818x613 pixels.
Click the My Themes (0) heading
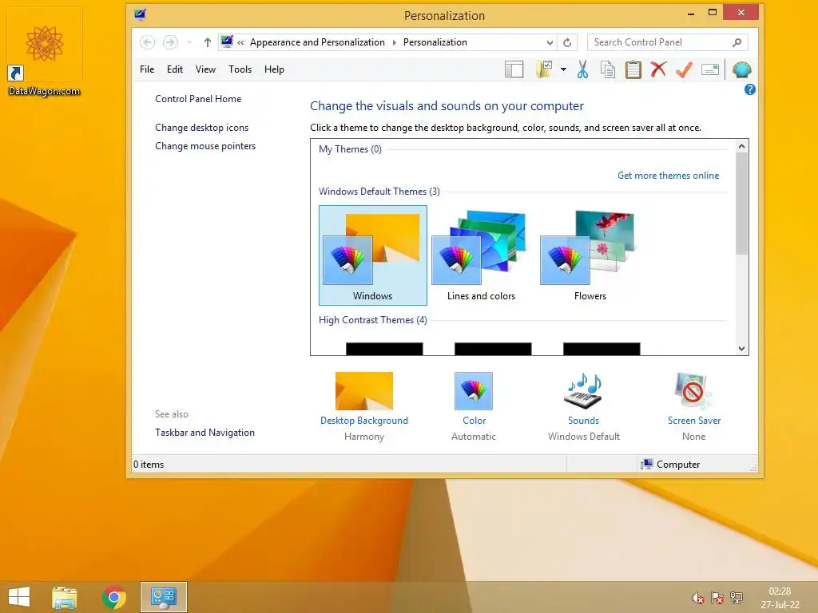350,149
